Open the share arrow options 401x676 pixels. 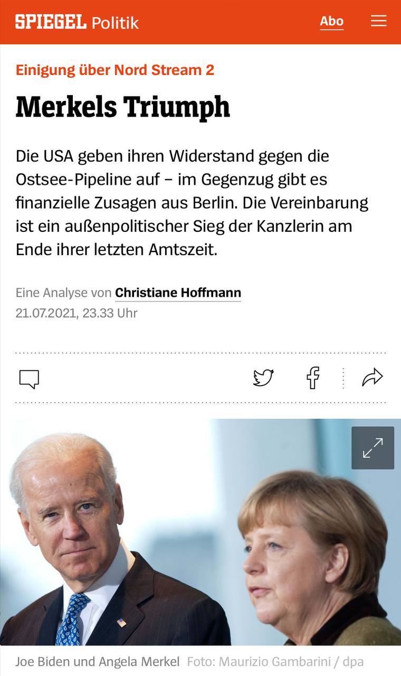point(372,378)
